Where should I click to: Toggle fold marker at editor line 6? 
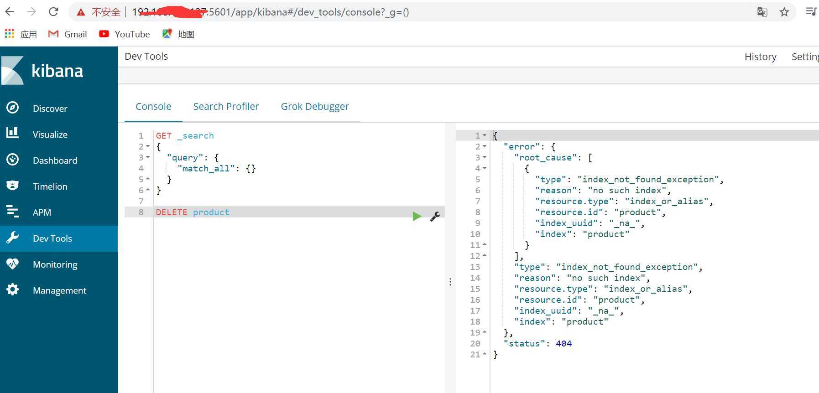(x=148, y=190)
